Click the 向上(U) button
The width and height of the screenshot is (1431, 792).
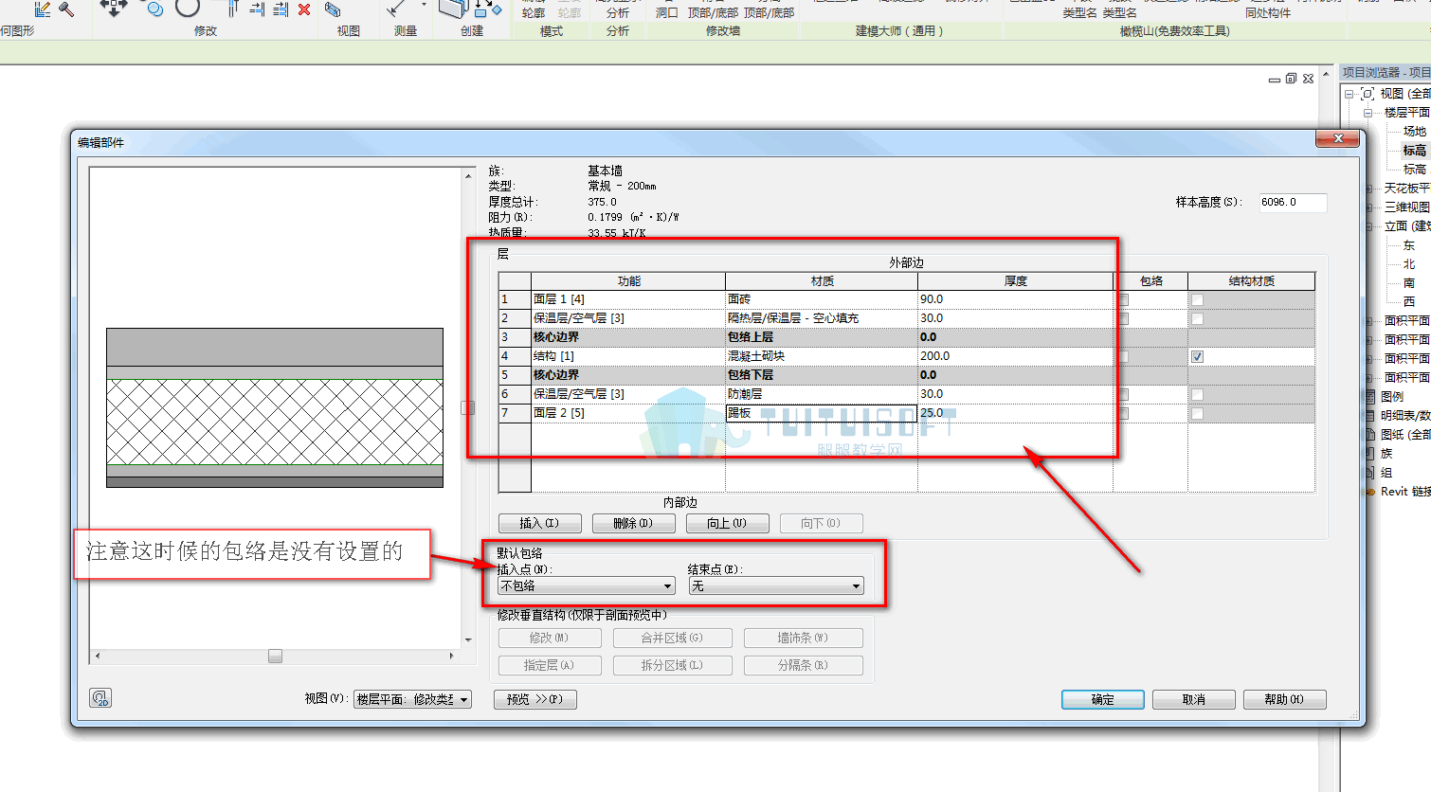727,523
